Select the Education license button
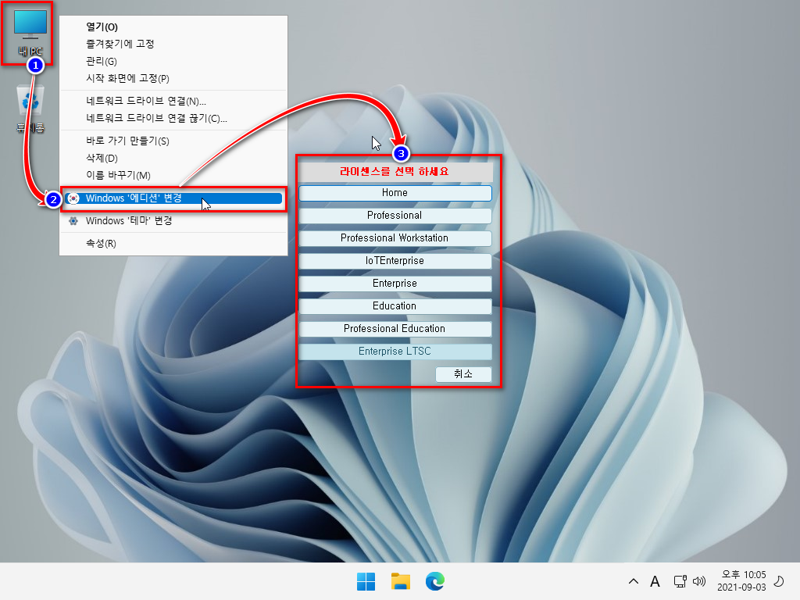The height and width of the screenshot is (600, 800). 395,306
